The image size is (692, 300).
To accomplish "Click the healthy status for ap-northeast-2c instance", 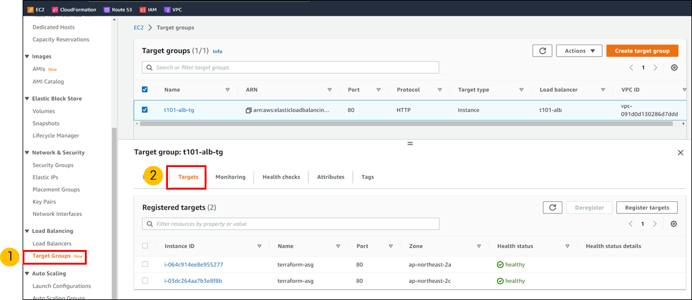I will tap(511, 280).
